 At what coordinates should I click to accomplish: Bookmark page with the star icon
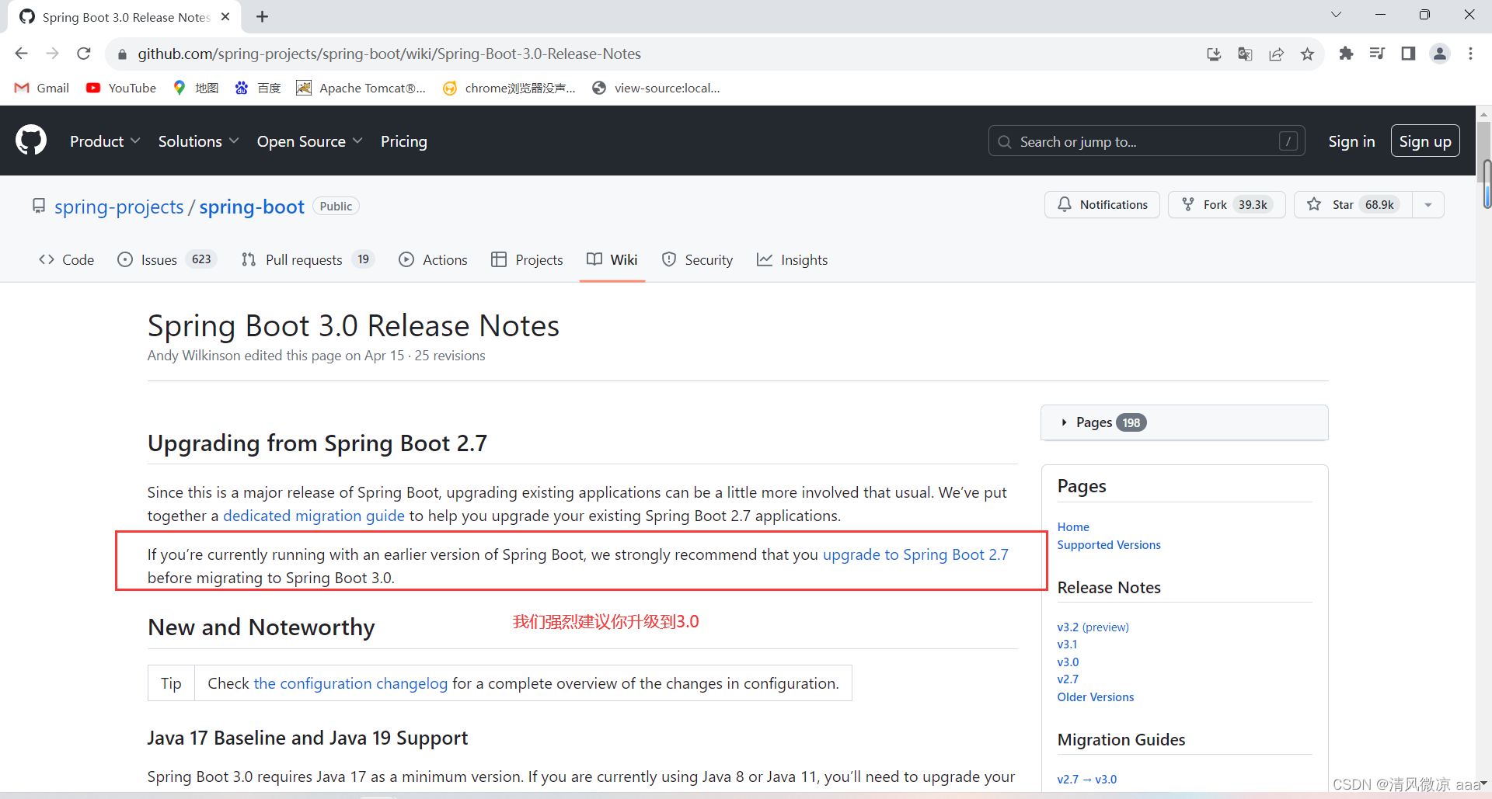(1307, 54)
